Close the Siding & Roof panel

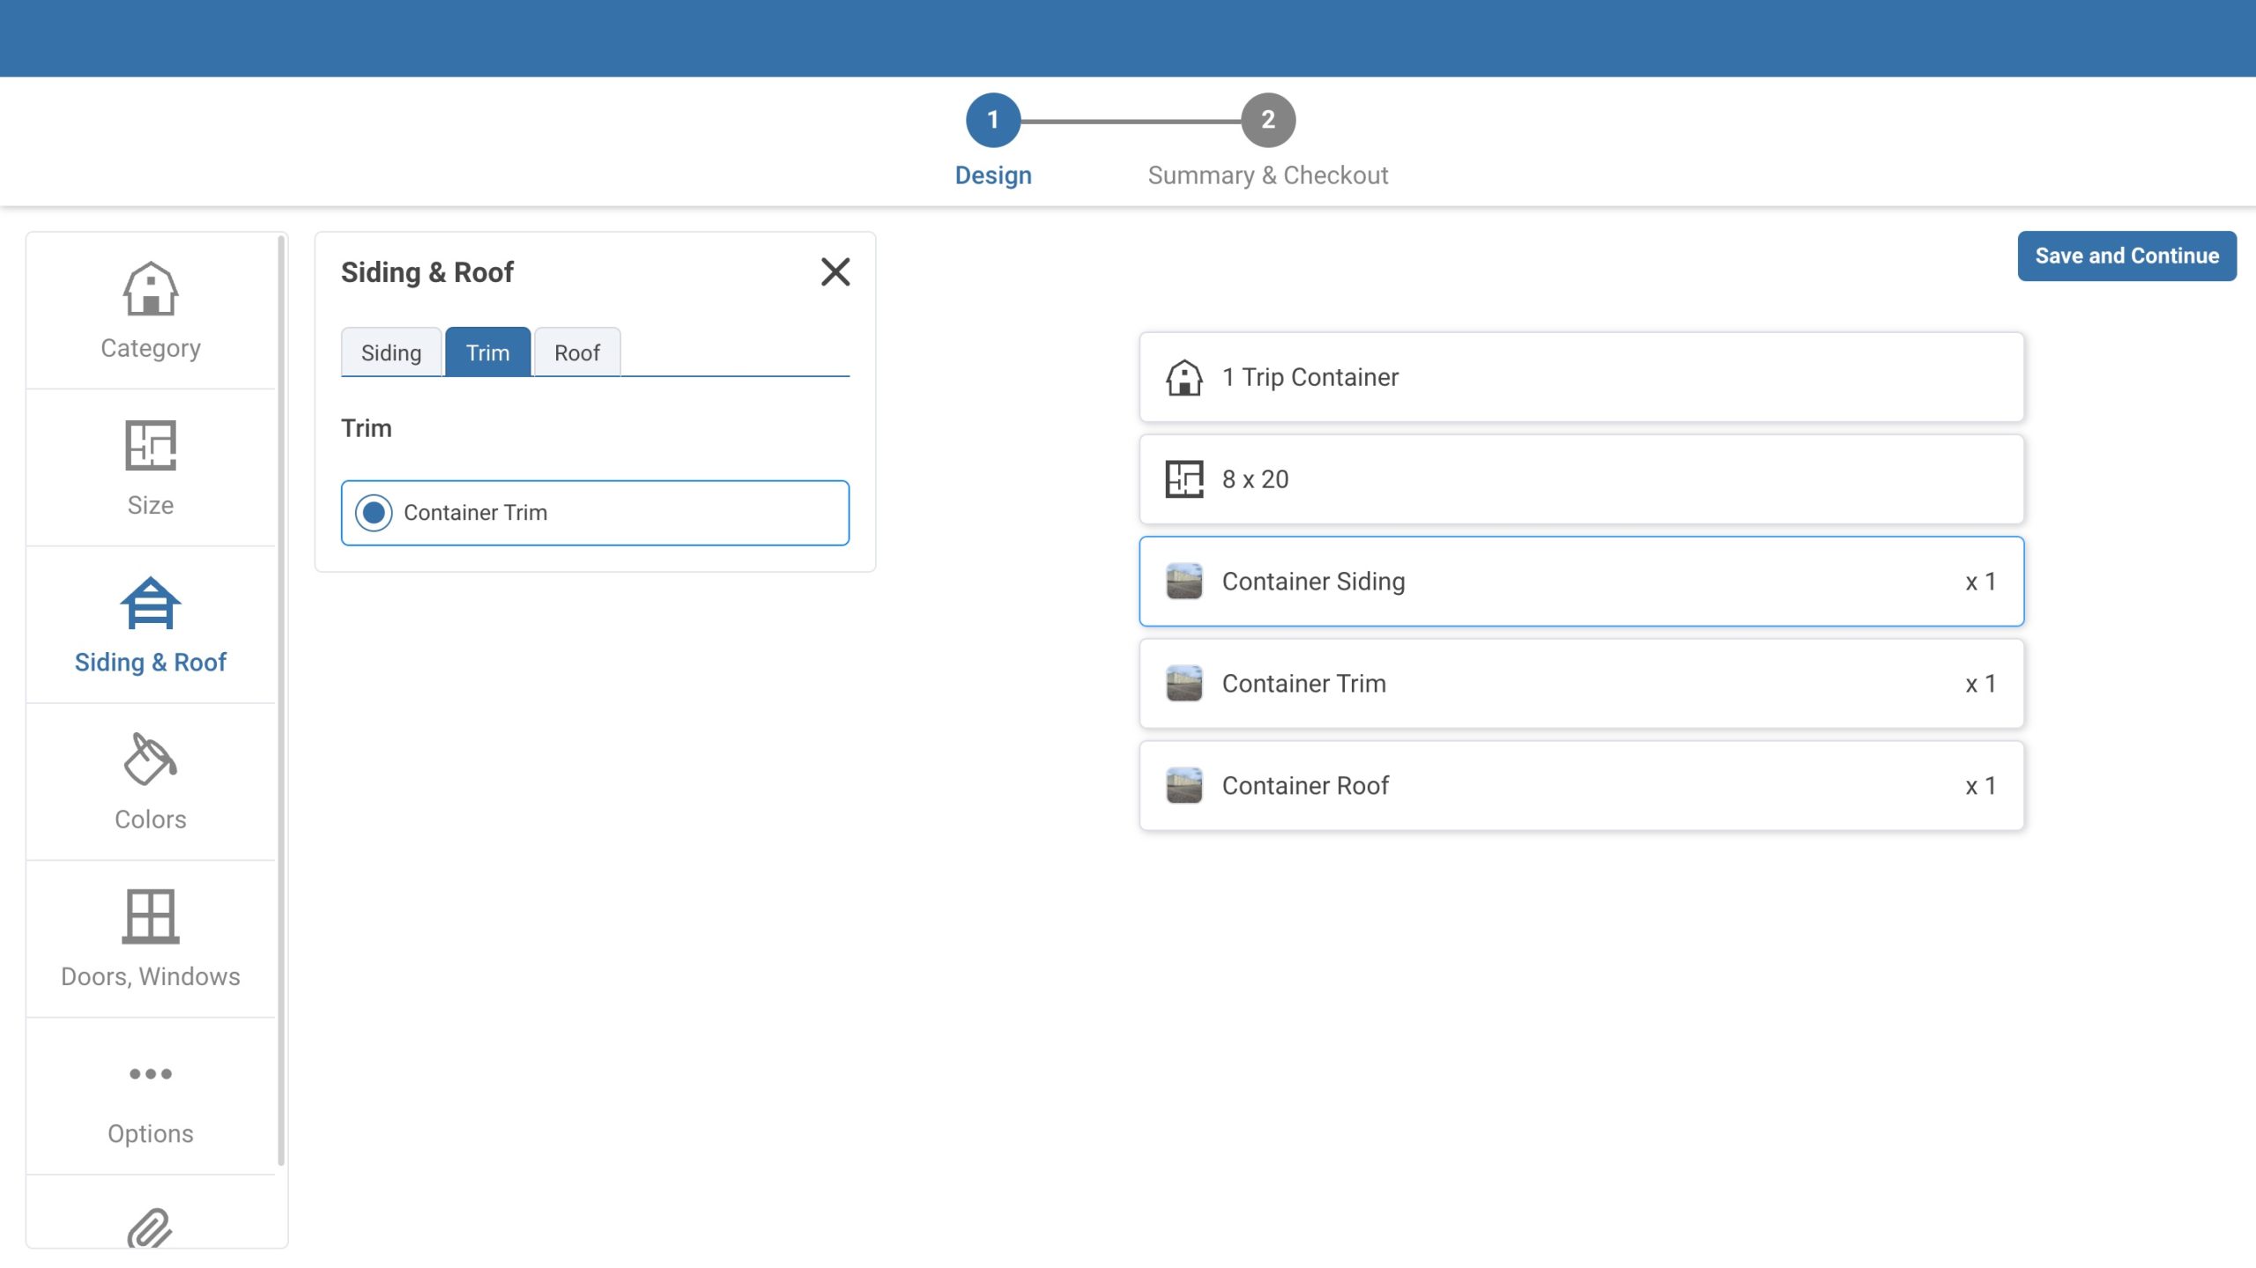click(x=835, y=271)
